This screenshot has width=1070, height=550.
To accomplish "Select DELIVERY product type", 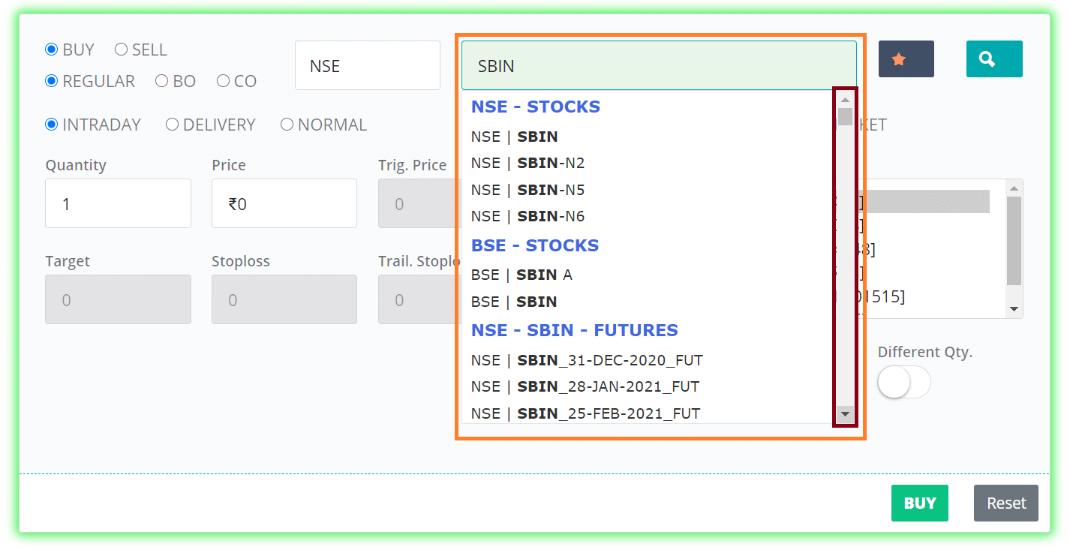I will [x=172, y=125].
